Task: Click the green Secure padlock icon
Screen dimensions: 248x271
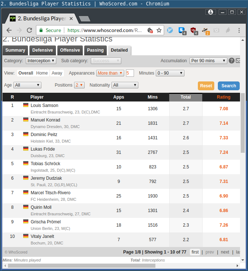Action: coord(41,30)
